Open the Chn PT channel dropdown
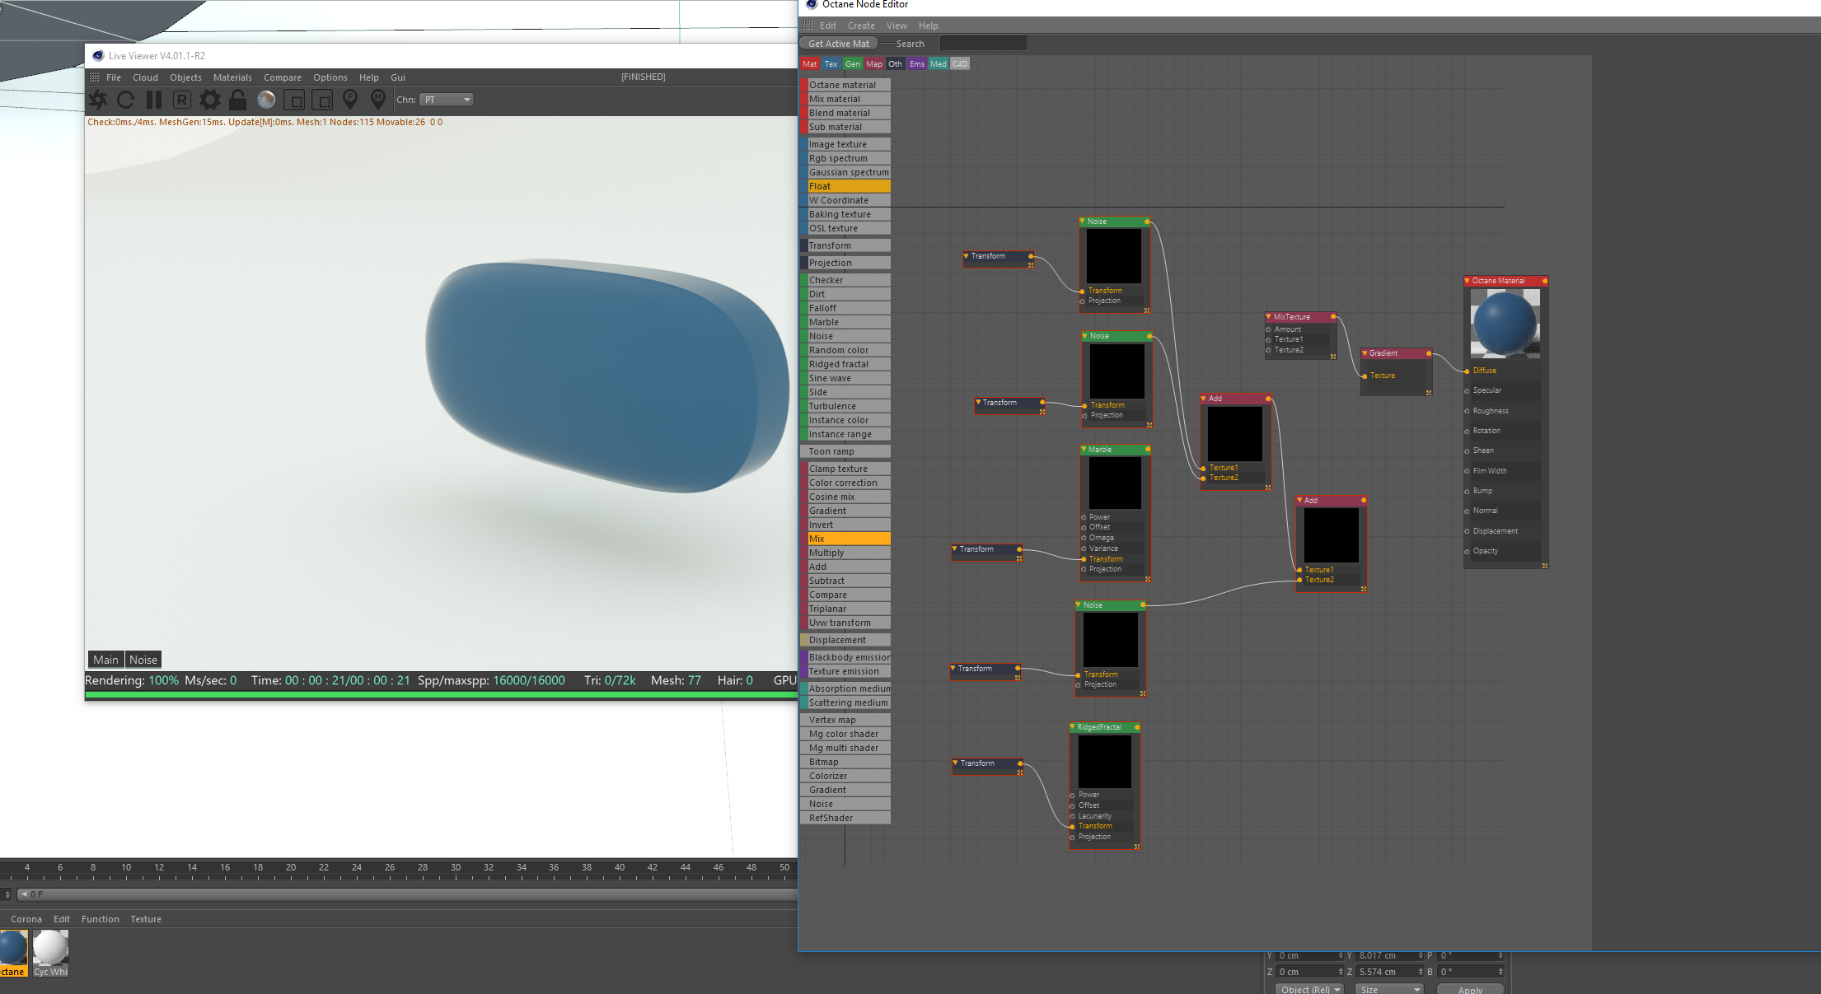 tap(447, 100)
